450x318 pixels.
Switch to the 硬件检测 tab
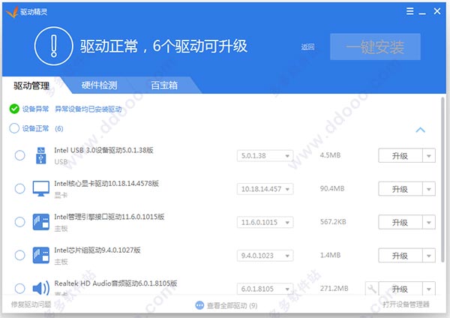(99, 85)
